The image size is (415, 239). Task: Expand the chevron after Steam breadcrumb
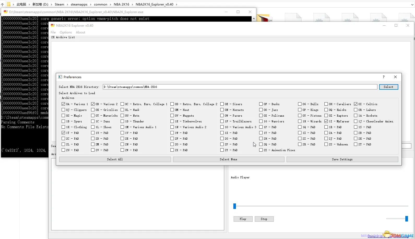pos(67,4)
